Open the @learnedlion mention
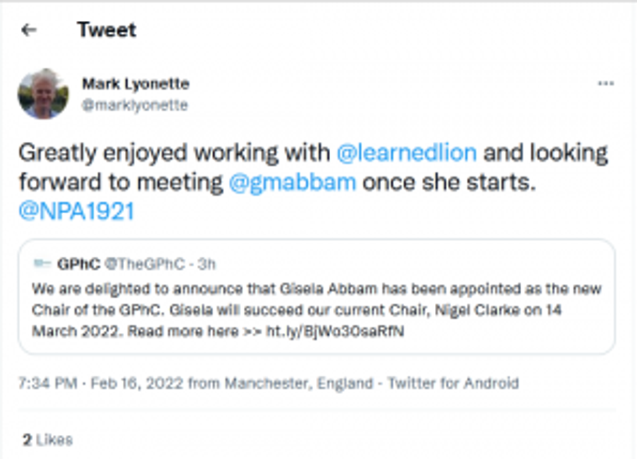Image resolution: width=637 pixels, height=459 pixels. coord(407,153)
